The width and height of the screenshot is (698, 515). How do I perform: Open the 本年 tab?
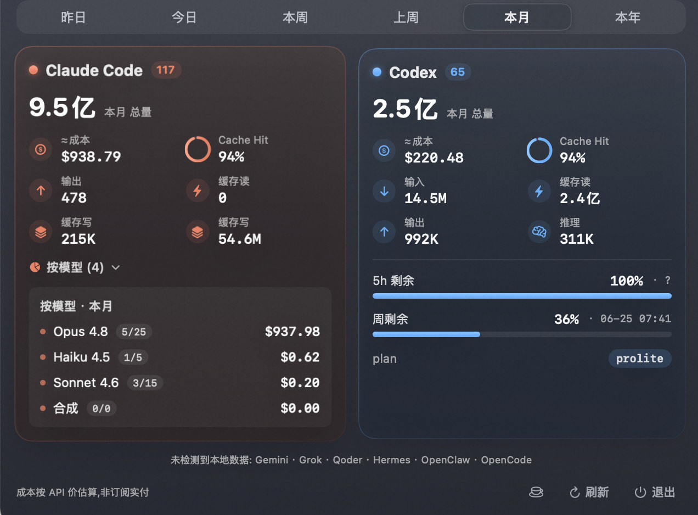(x=627, y=18)
